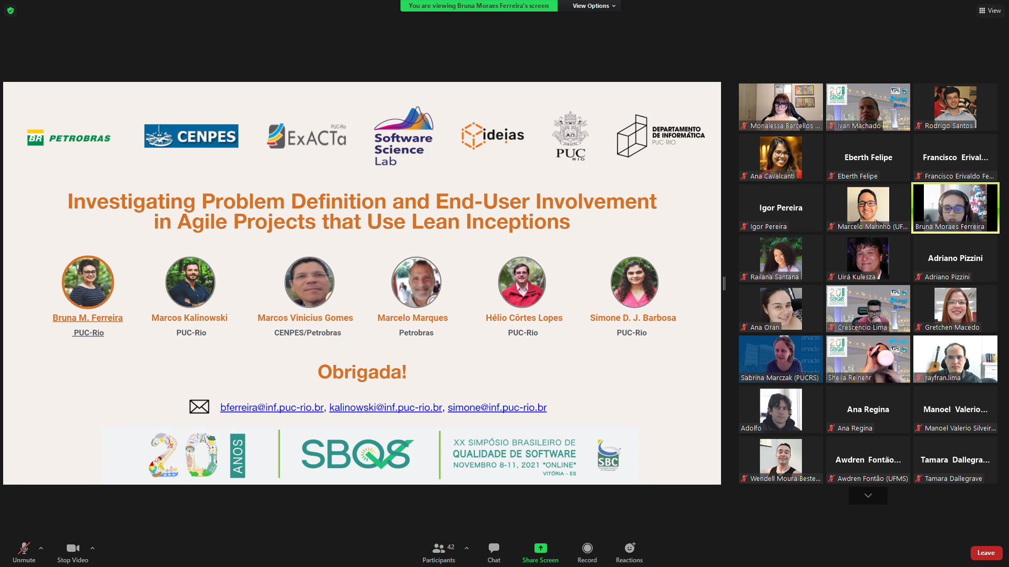Image resolution: width=1009 pixels, height=567 pixels.
Task: Click the simone@inf.puc-rio.br email link
Action: pos(497,407)
